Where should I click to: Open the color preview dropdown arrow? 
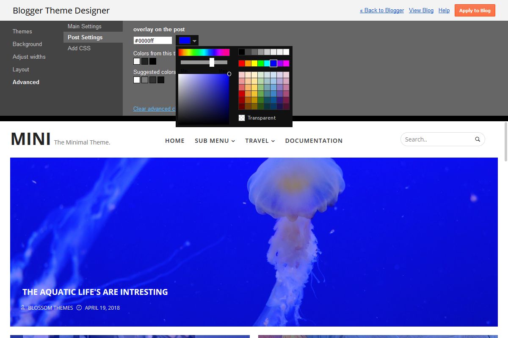coord(194,40)
